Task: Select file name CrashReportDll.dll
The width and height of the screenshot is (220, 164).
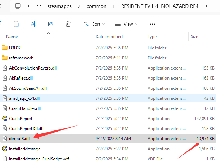Action: pos(26,129)
